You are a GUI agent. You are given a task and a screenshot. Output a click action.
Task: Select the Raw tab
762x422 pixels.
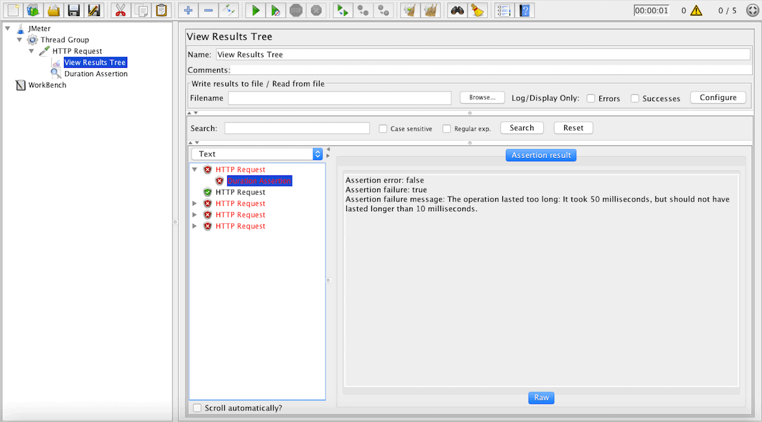pyautogui.click(x=541, y=397)
